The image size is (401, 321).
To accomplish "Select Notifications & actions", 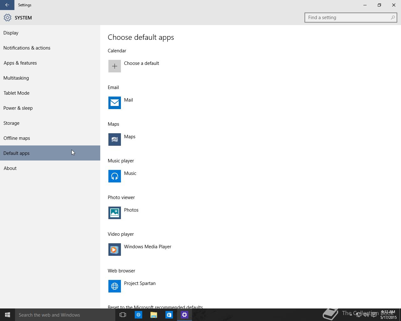I will 50,48.
